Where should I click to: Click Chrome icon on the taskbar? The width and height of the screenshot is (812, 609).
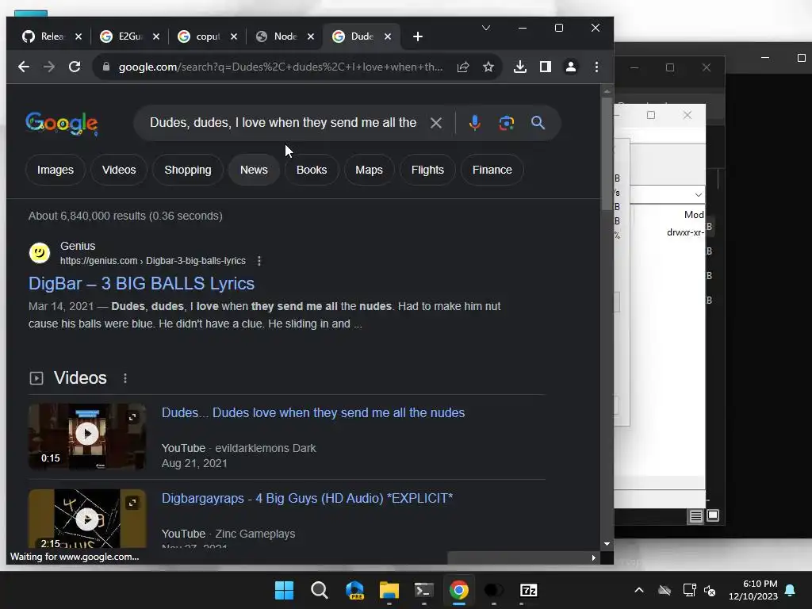pos(459,590)
